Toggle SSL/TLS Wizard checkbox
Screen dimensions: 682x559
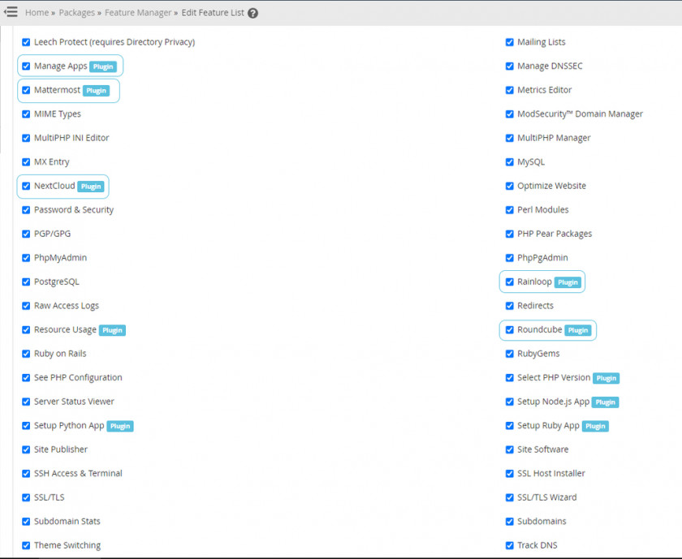point(510,497)
